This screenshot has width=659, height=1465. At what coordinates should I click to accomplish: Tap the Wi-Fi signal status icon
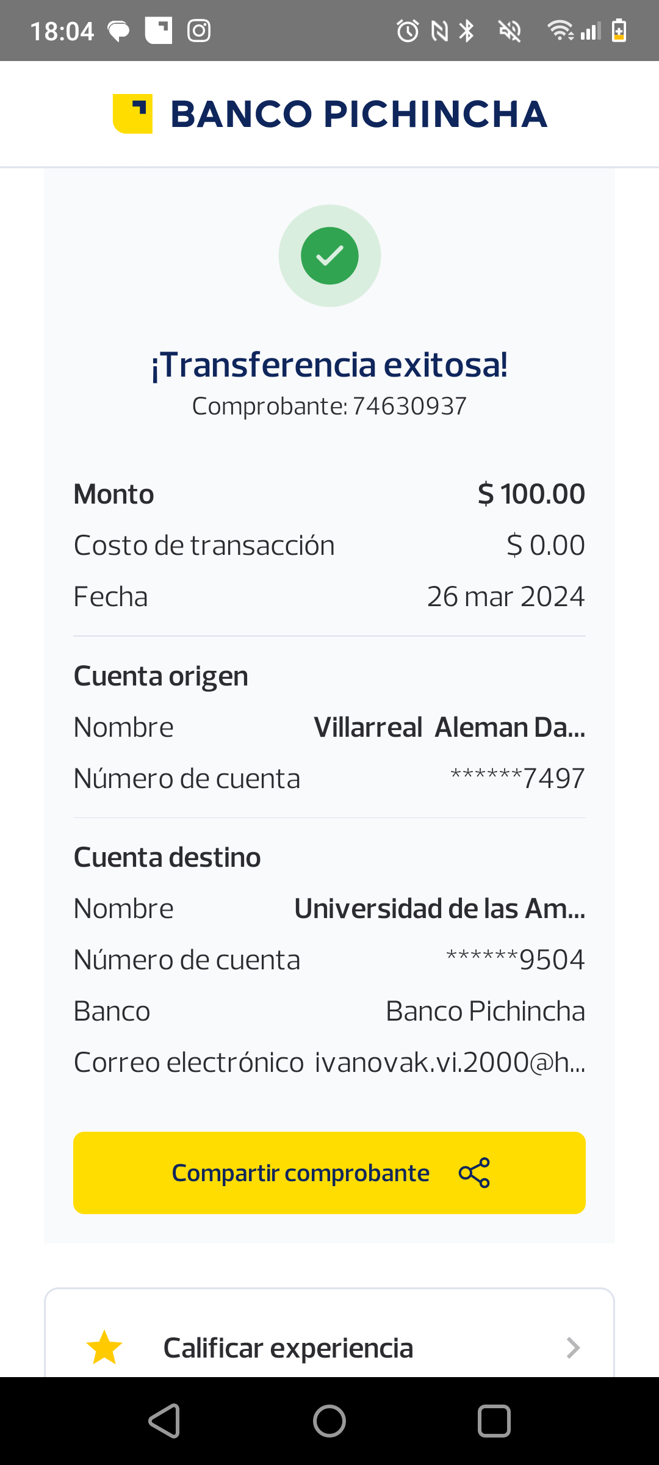560,31
